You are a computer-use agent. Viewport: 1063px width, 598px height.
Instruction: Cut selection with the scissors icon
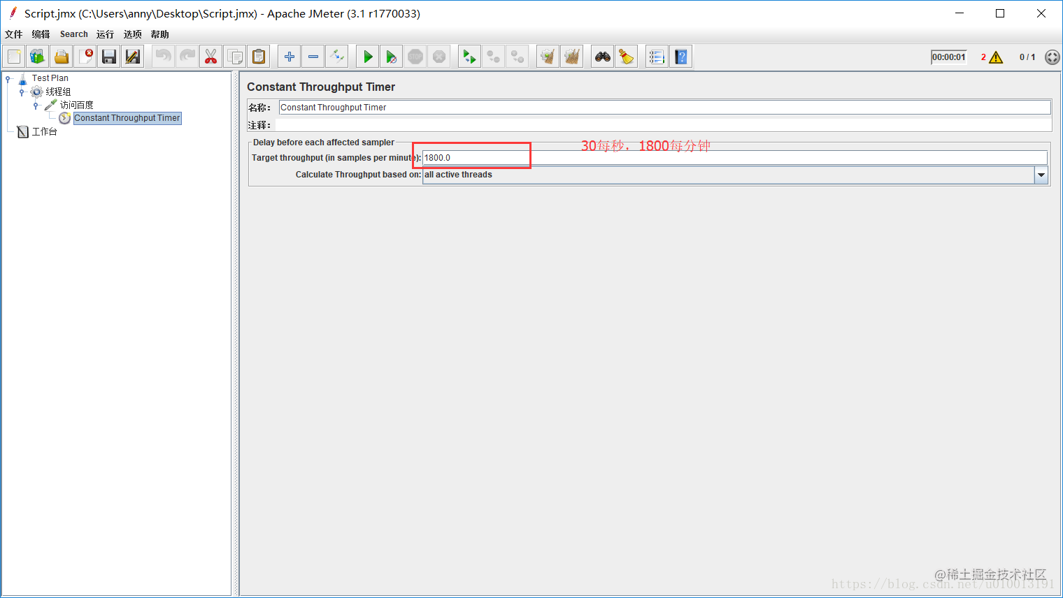tap(211, 57)
